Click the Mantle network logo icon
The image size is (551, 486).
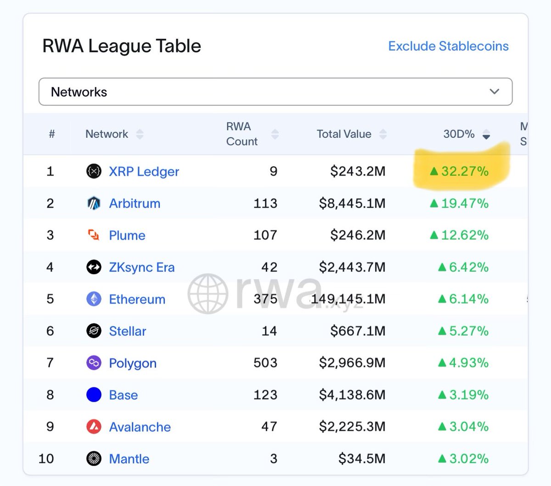[94, 458]
